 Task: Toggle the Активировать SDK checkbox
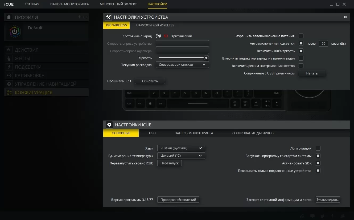point(318,163)
